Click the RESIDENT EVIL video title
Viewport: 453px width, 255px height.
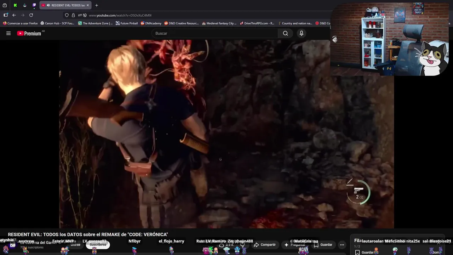coord(88,234)
